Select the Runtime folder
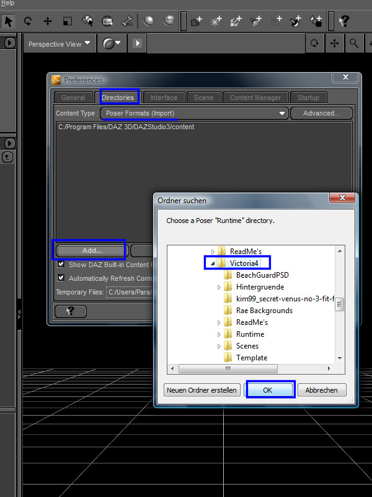Screen dimensions: 372x497 [x=250, y=334]
